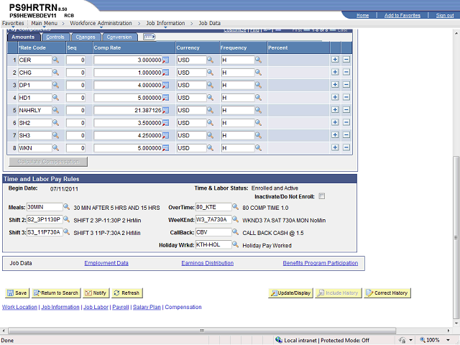Look up frequency for HD1 row
The width and height of the screenshot is (460, 345).
[258, 98]
